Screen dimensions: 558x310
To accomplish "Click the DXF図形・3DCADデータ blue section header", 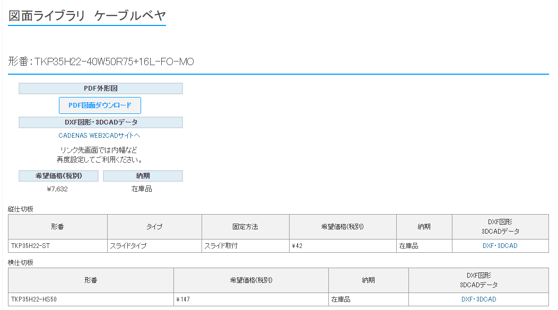I will point(100,122).
